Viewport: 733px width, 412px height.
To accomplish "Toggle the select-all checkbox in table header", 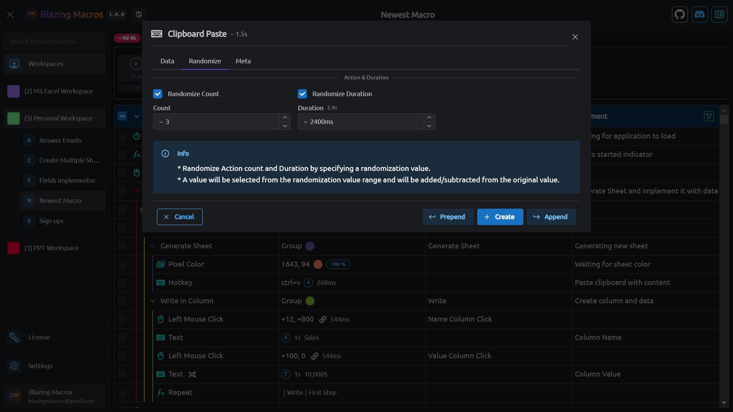I will click(x=122, y=116).
